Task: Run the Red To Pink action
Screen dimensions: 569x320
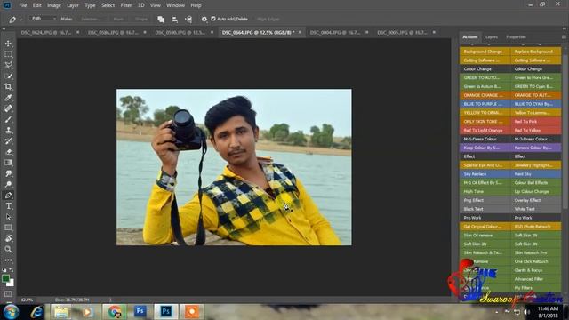Action: tap(535, 122)
